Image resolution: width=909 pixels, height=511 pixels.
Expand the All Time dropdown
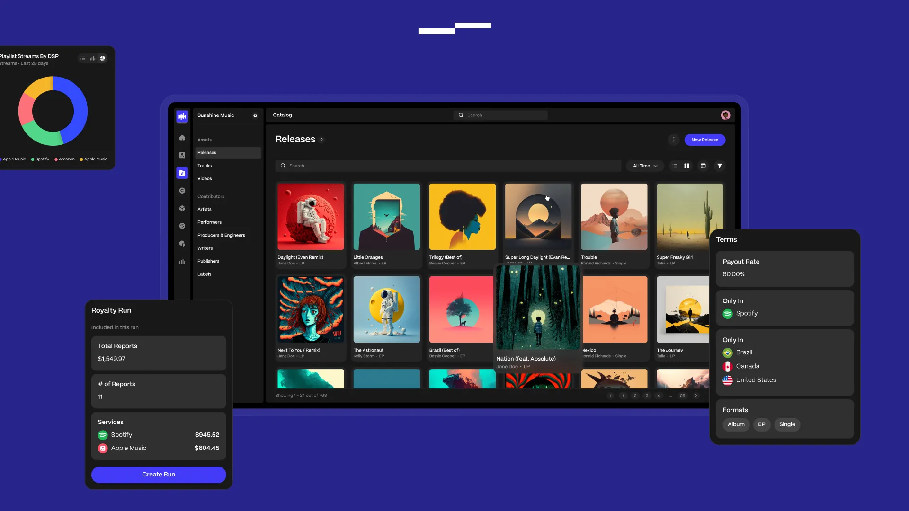click(645, 166)
